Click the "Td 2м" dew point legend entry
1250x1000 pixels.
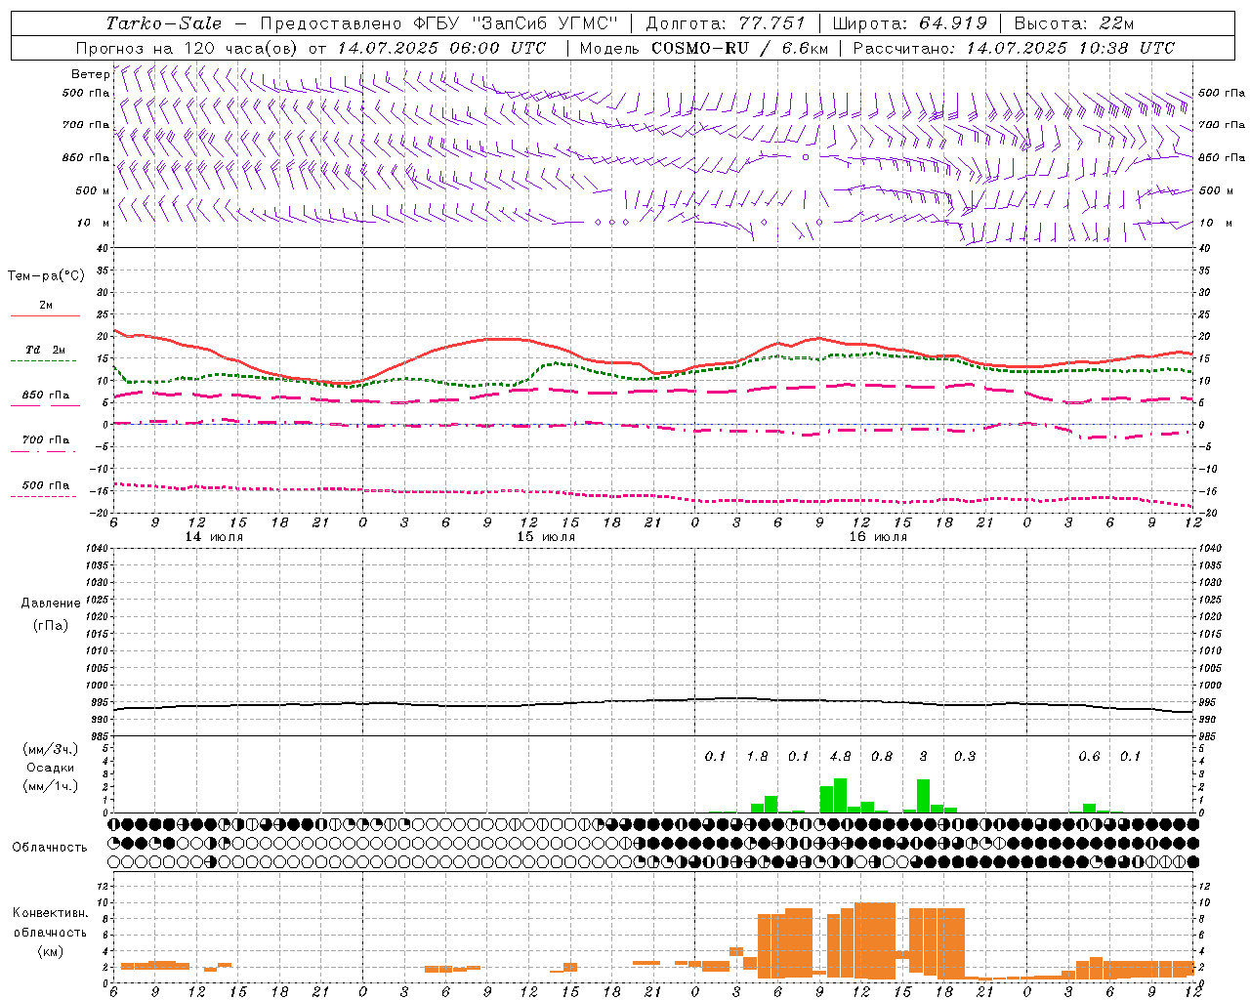(46, 350)
